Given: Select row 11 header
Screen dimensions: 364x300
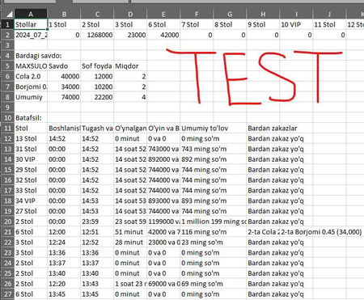Looking at the screenshot, I should (8, 128).
